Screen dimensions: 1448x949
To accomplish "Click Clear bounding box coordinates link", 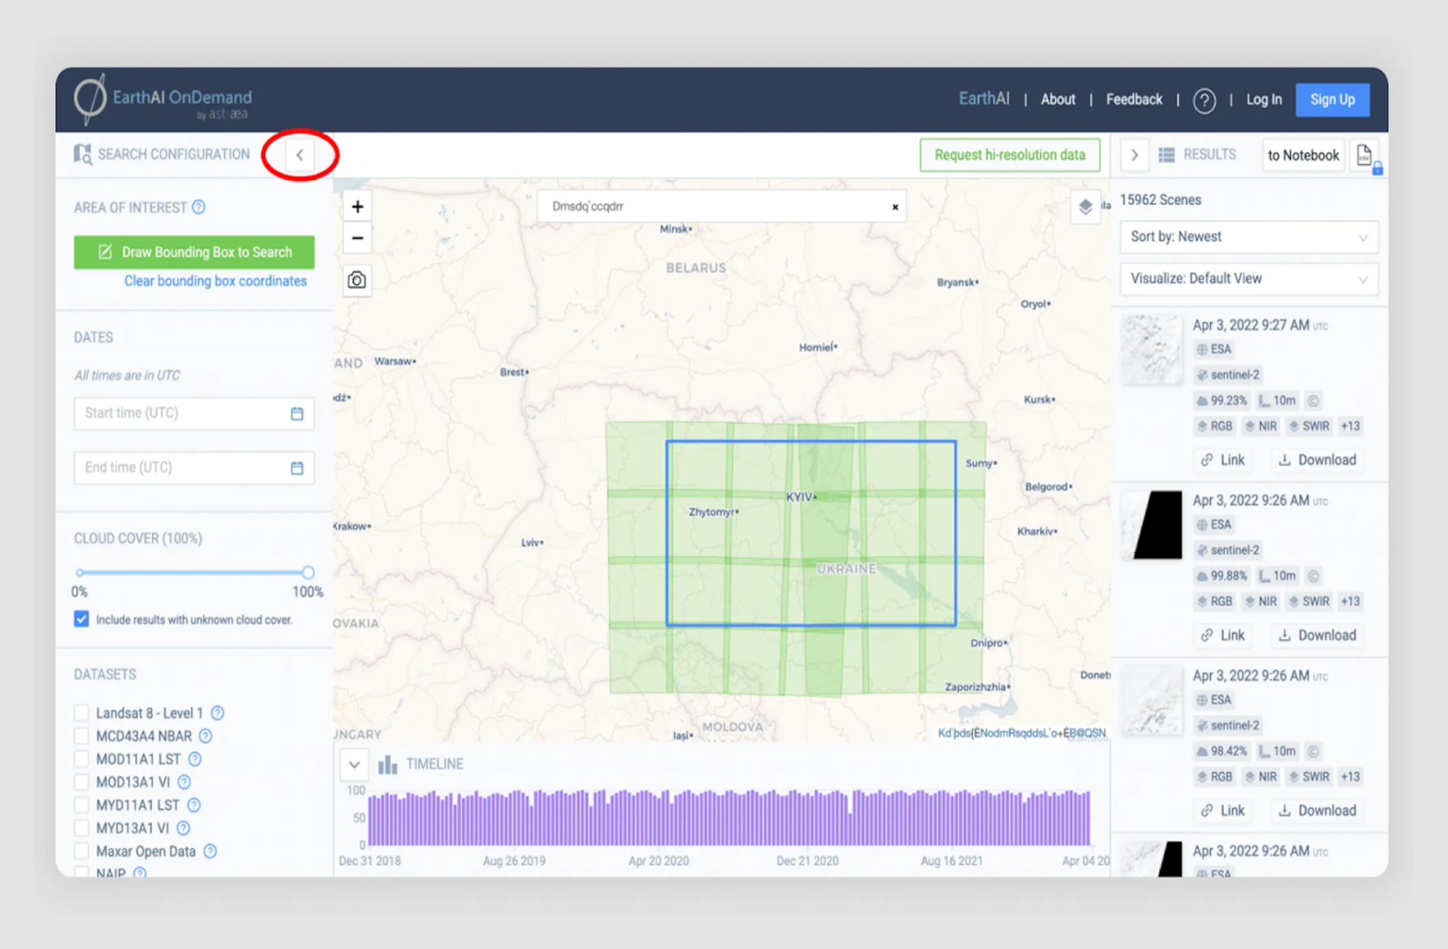I will coord(215,281).
